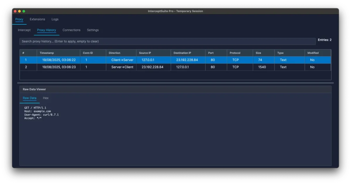
Task: Click the Modified column header
Action: point(318,53)
